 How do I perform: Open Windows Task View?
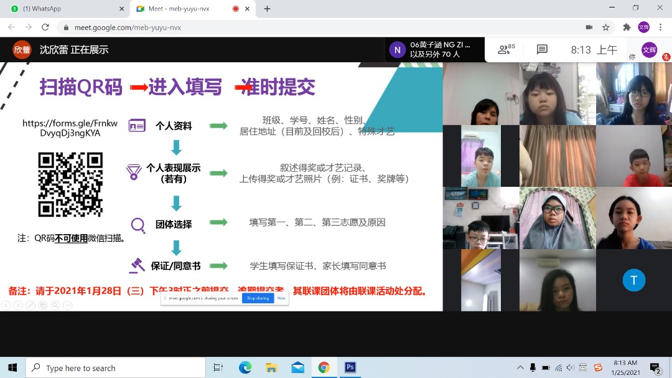[218, 367]
